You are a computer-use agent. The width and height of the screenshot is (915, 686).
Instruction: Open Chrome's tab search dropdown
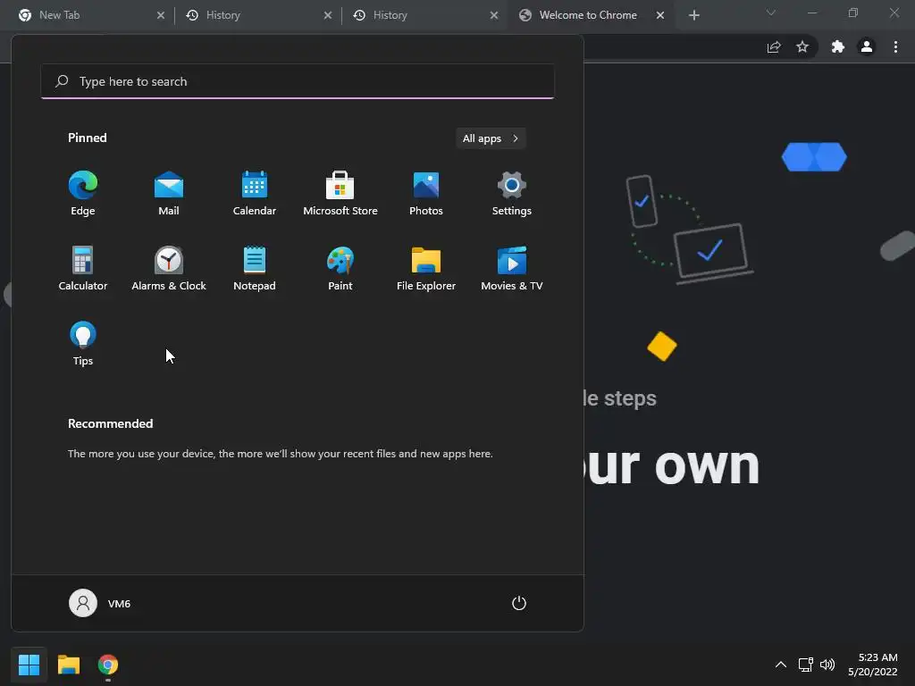(x=771, y=13)
